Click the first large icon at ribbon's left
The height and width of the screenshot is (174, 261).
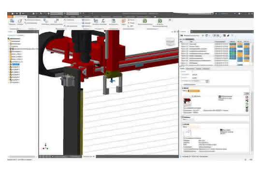pos(12,21)
